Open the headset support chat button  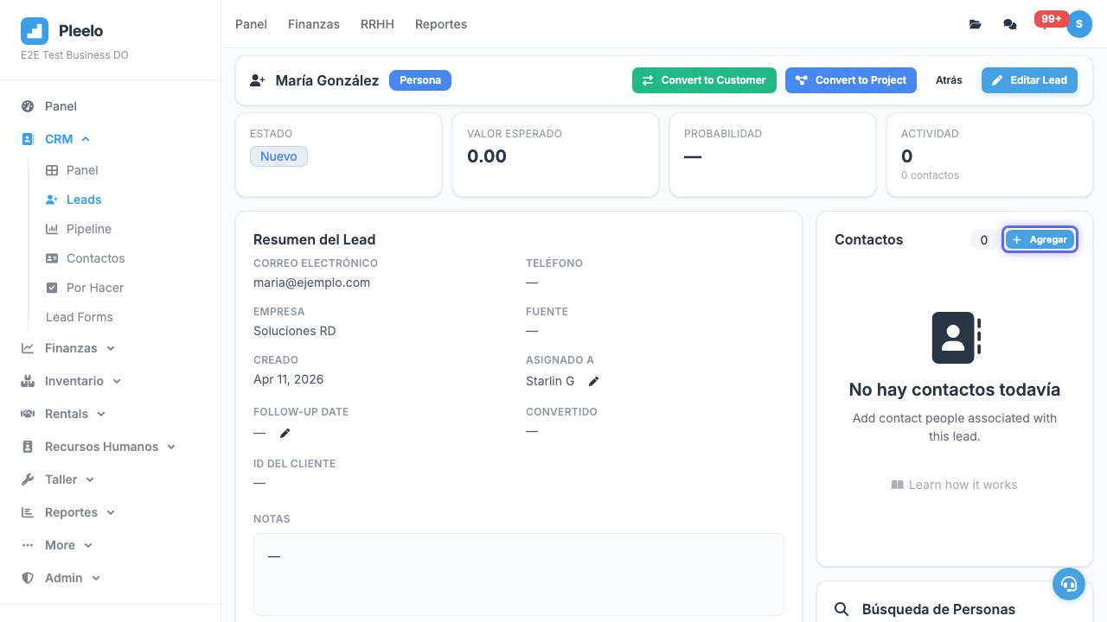1069,584
